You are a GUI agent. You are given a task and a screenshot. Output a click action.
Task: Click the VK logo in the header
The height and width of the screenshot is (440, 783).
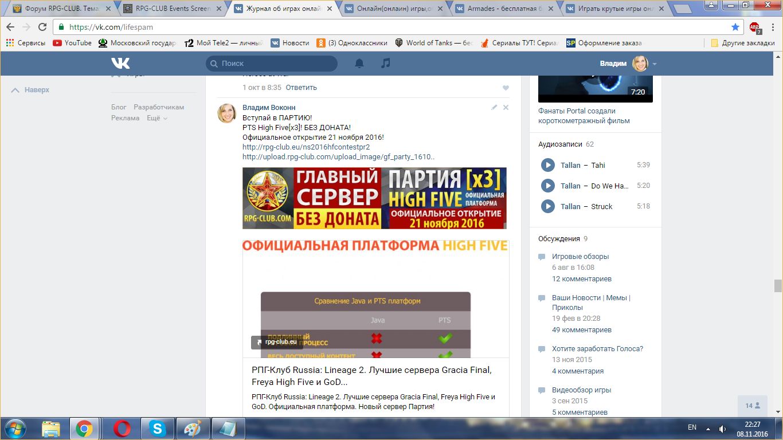[120, 63]
